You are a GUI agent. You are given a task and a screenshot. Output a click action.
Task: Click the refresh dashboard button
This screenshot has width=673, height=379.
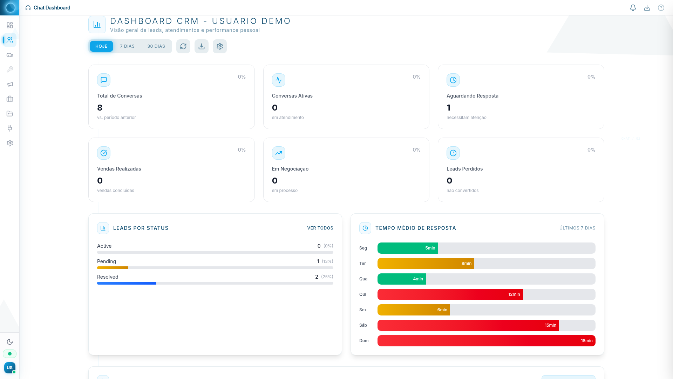pos(183,46)
